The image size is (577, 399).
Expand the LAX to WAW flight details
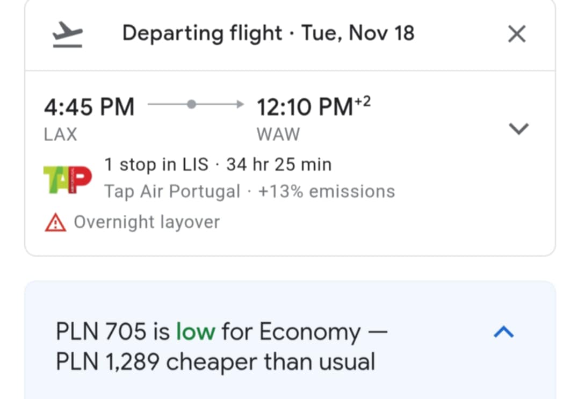coord(518,129)
